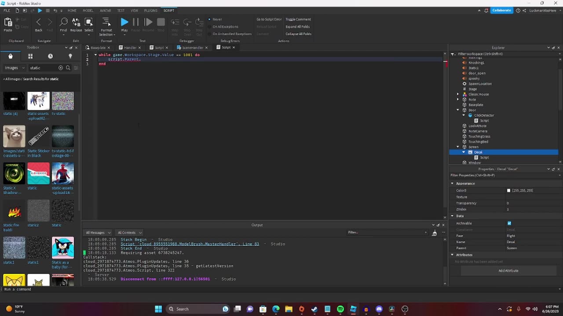
Task: Switch to the MODEL ribbon tab
Action: click(88, 10)
